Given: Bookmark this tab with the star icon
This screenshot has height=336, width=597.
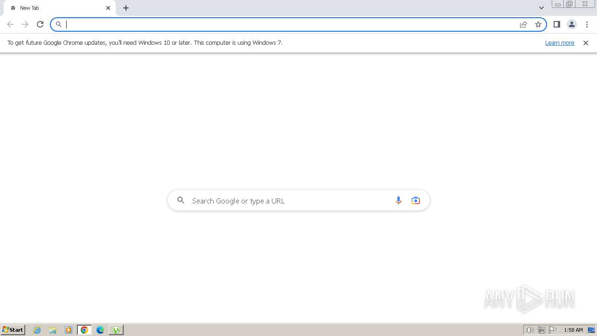Looking at the screenshot, I should (538, 24).
